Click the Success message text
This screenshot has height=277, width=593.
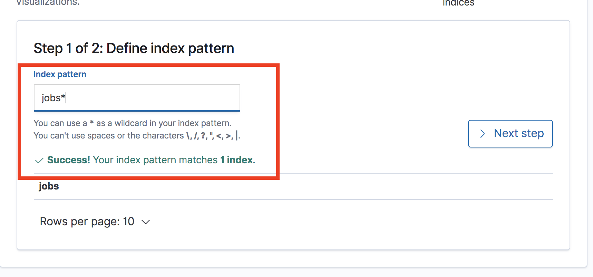(x=155, y=160)
